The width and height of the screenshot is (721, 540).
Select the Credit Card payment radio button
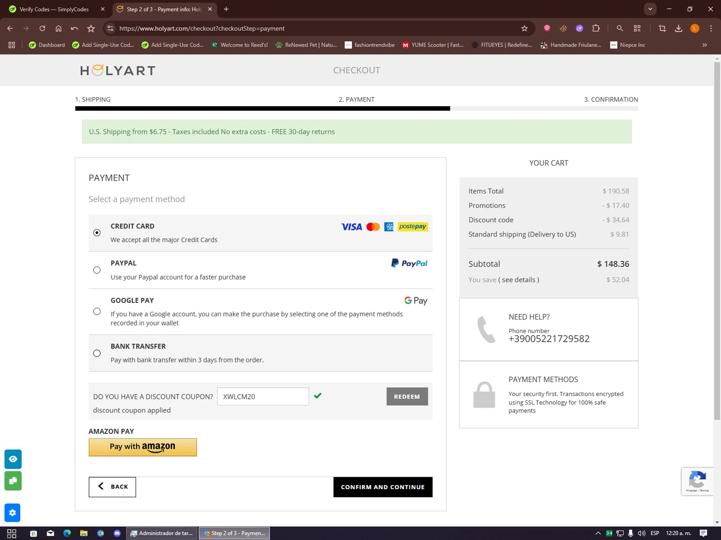pos(97,233)
